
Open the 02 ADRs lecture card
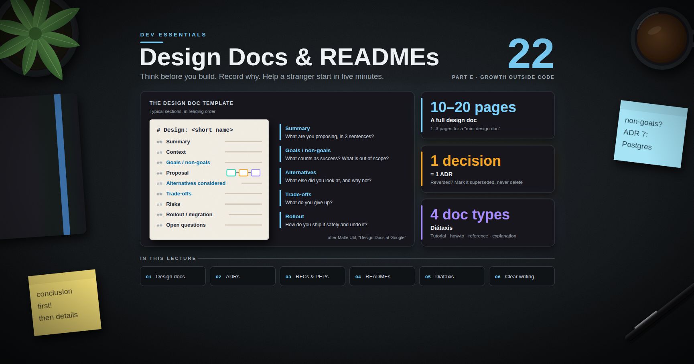242,276
